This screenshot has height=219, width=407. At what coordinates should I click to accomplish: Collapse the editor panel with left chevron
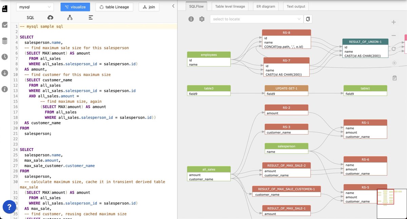click(x=173, y=6)
